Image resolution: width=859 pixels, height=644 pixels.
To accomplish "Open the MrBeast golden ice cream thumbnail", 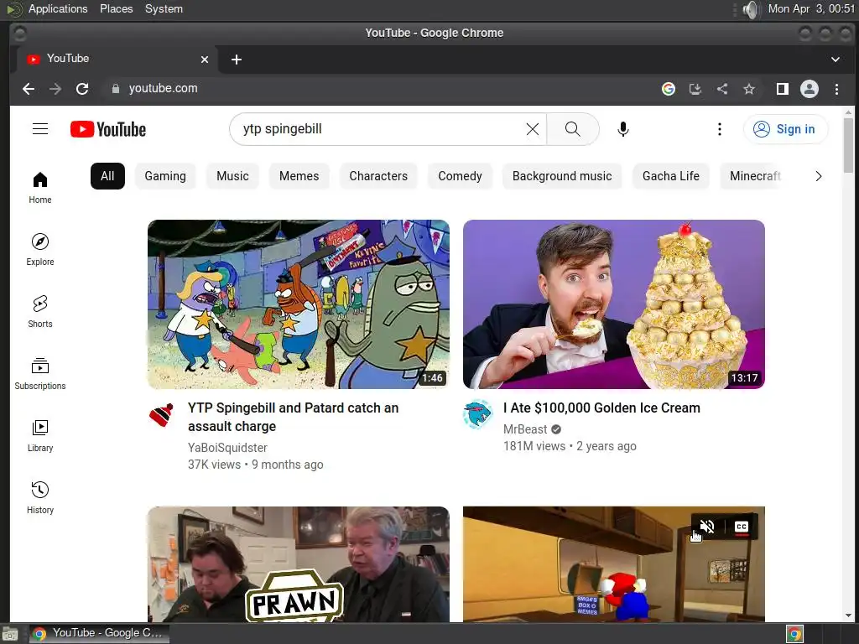I will [613, 304].
